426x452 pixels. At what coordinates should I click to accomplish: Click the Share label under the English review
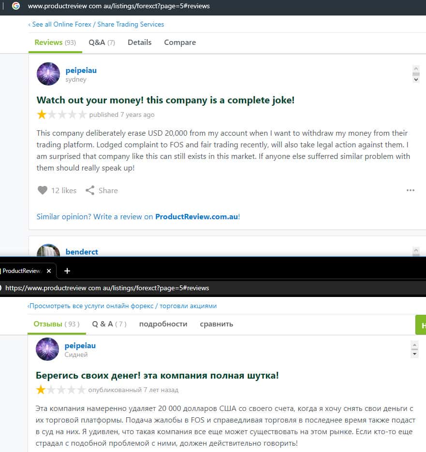(108, 191)
